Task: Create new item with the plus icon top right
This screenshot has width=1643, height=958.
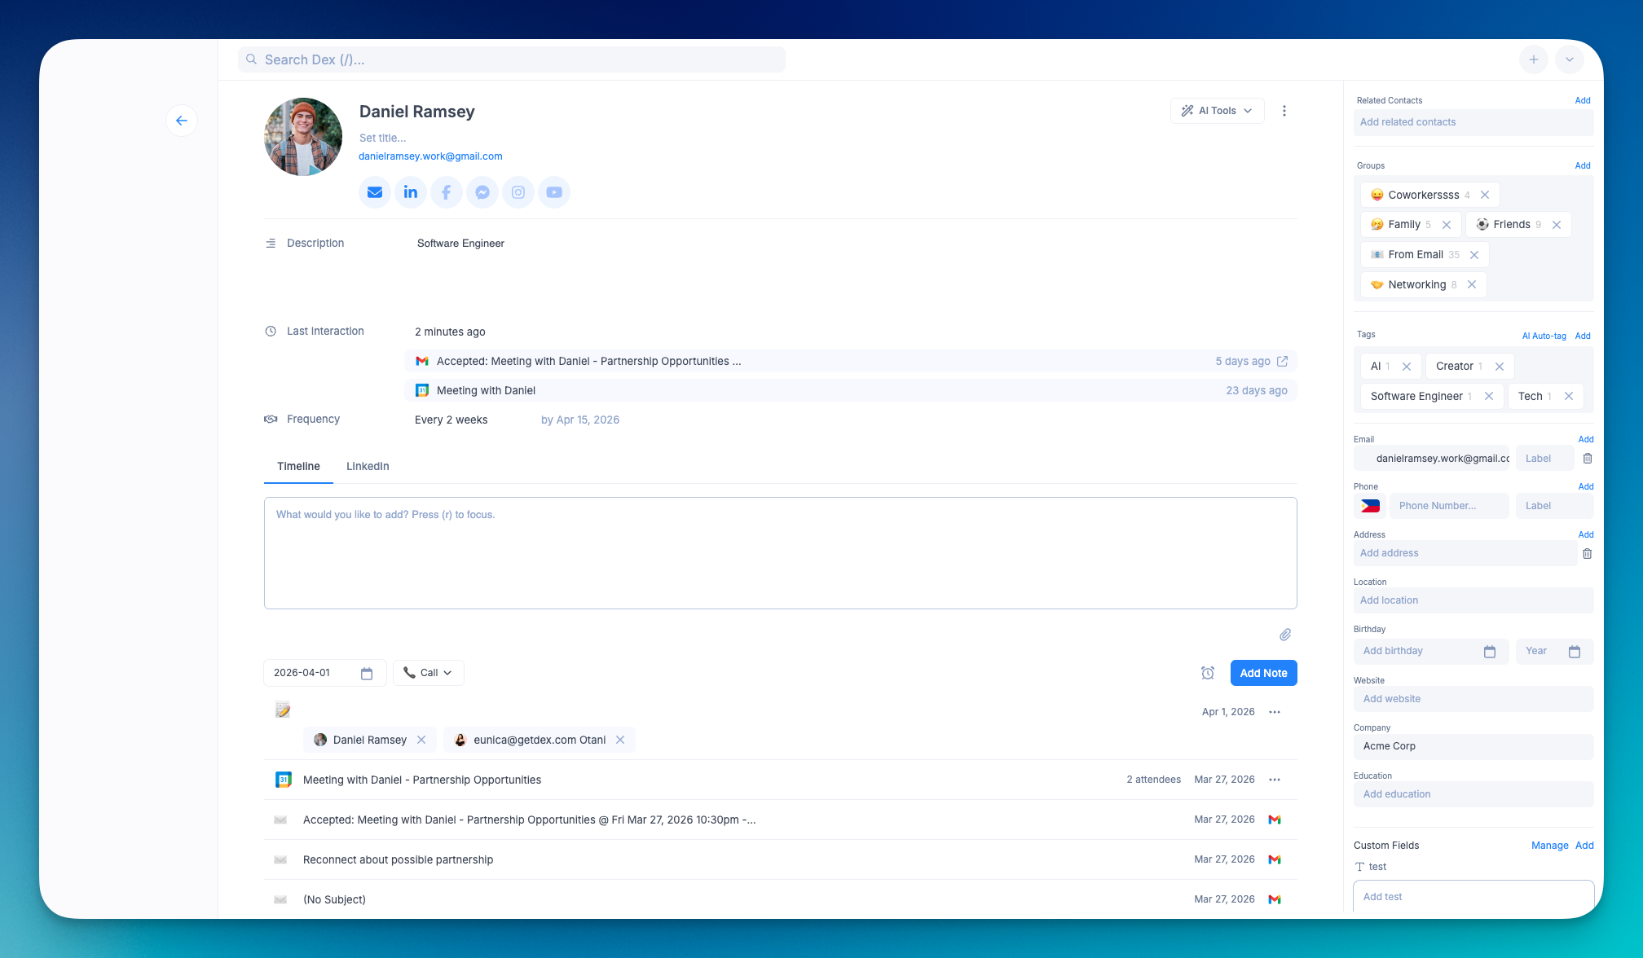Action: point(1534,59)
